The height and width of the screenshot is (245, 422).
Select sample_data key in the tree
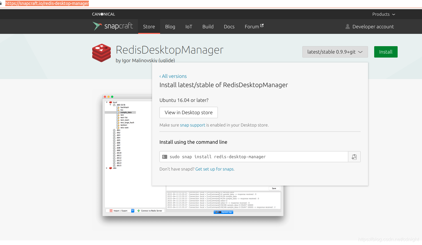pos(126,112)
